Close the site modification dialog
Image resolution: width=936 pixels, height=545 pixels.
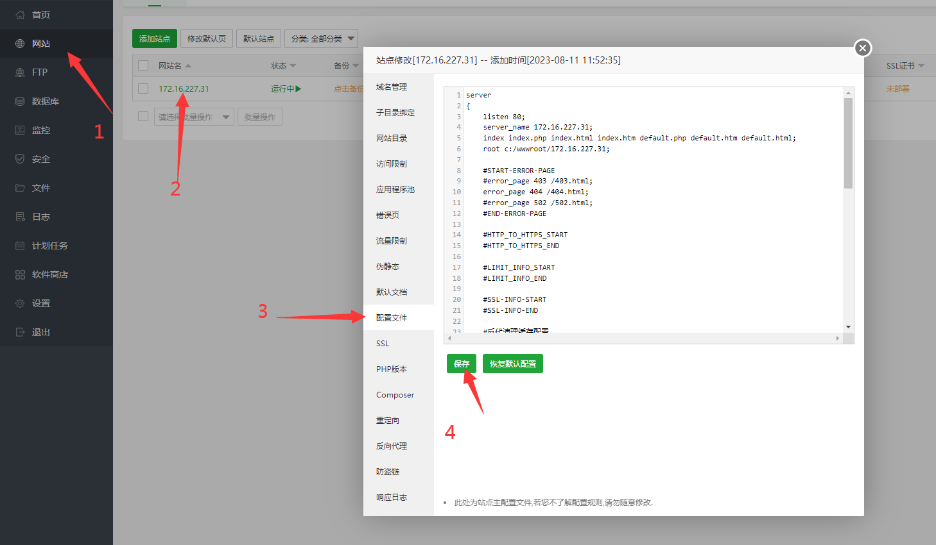pos(863,48)
